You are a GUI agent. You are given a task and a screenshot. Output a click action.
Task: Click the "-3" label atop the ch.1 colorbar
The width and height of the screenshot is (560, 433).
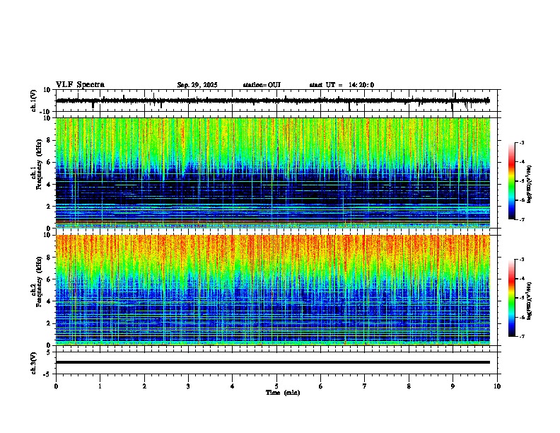(x=521, y=142)
